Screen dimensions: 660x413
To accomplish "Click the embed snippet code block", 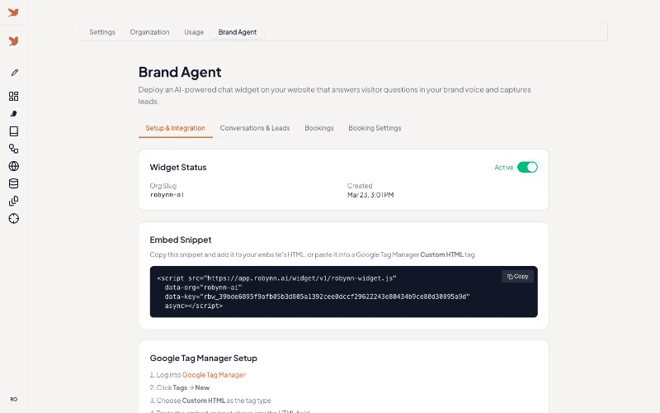I will [343, 292].
